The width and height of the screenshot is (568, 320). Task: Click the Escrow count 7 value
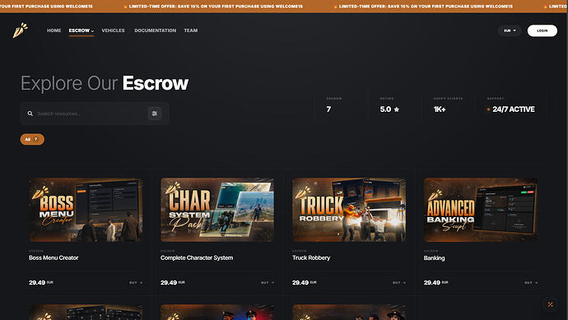click(x=328, y=109)
